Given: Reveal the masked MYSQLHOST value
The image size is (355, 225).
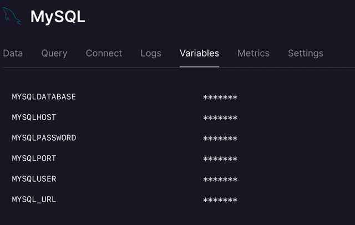Looking at the screenshot, I should point(220,119).
